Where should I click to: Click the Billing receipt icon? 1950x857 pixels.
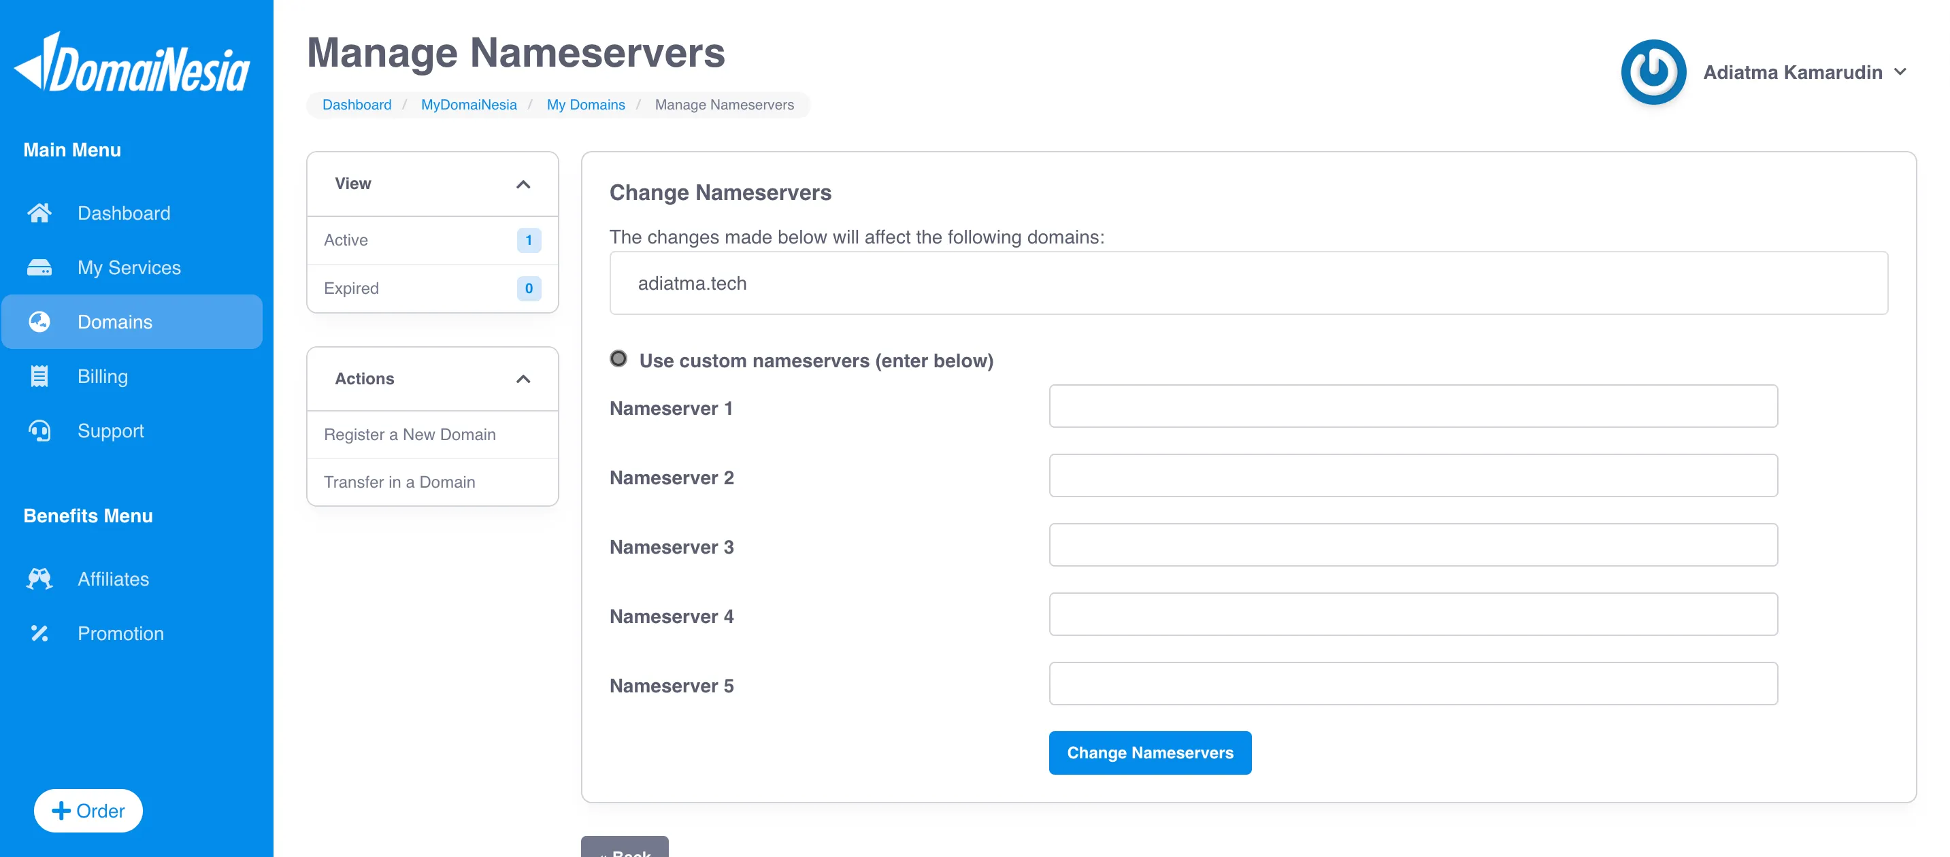(x=39, y=377)
